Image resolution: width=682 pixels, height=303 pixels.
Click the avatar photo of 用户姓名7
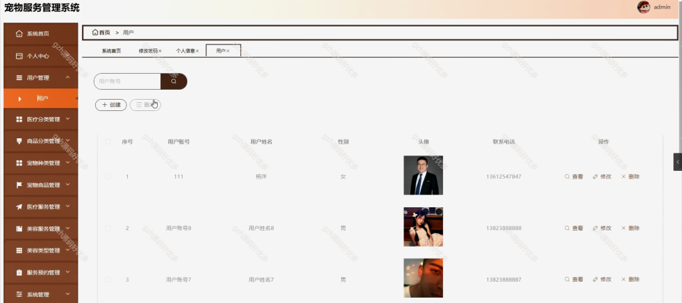423,278
